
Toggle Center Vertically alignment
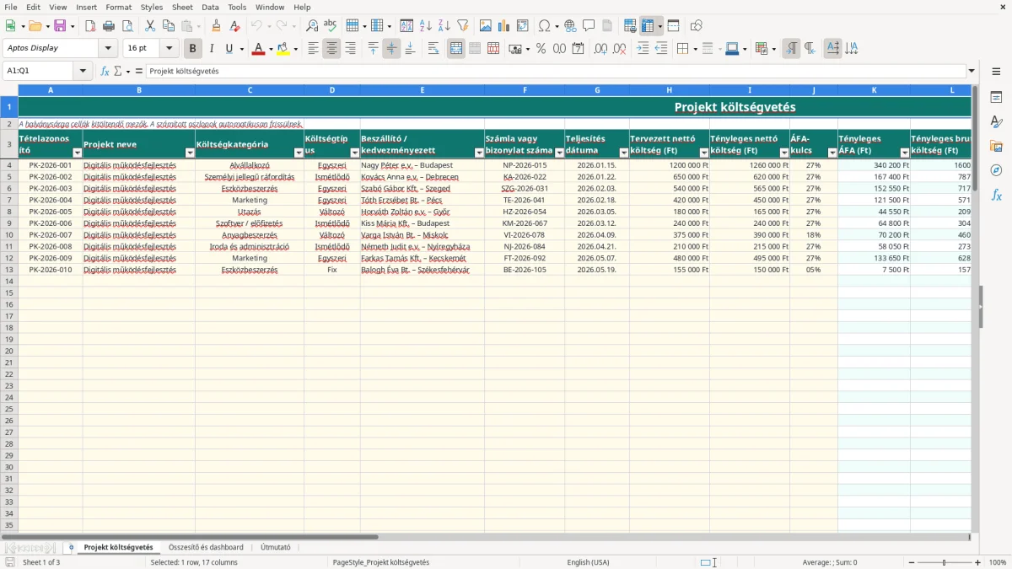point(391,49)
